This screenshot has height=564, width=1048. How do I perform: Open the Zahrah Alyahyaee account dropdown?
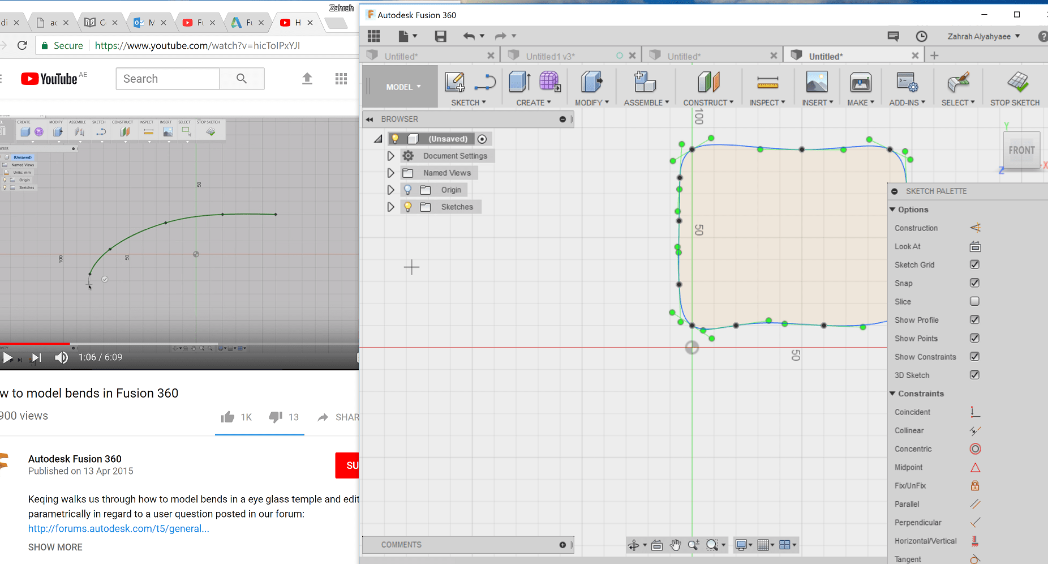pos(983,36)
